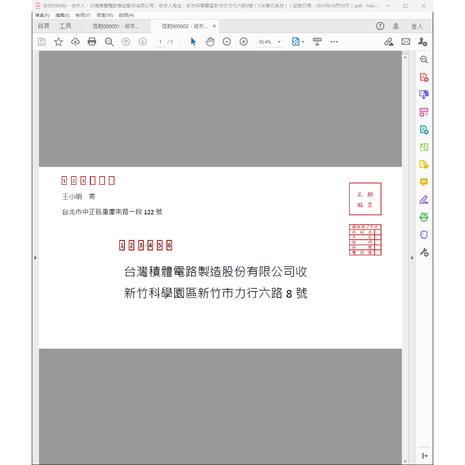Close the 信封000002 document tab
This screenshot has width=465, height=465.
click(214, 26)
